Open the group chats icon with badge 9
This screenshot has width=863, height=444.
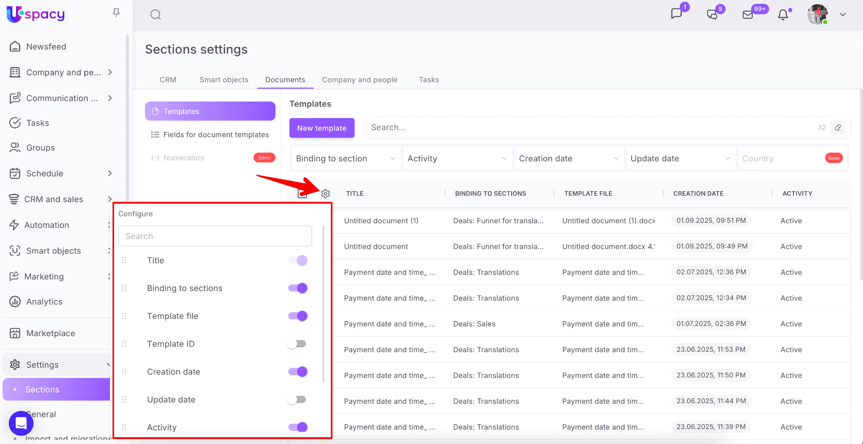[712, 15]
